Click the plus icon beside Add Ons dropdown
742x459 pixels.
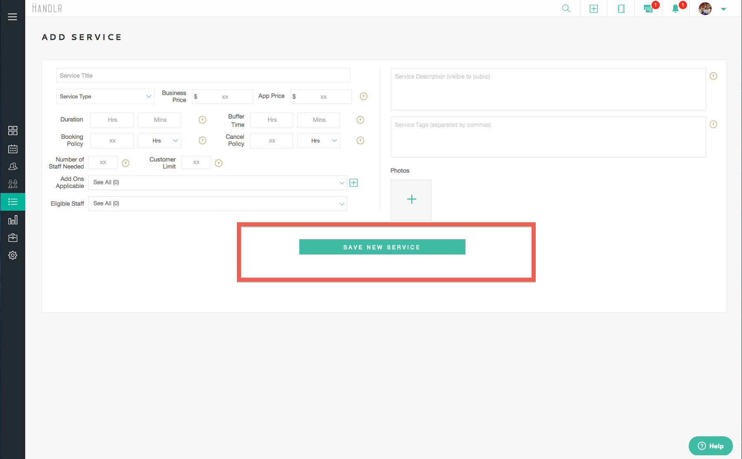point(353,183)
